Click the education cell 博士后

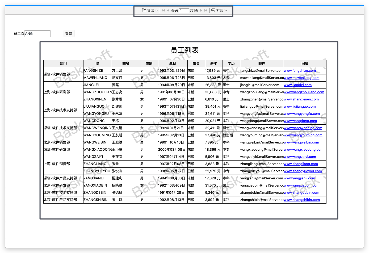click(231, 135)
